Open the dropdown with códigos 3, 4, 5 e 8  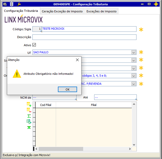pos(134,76)
